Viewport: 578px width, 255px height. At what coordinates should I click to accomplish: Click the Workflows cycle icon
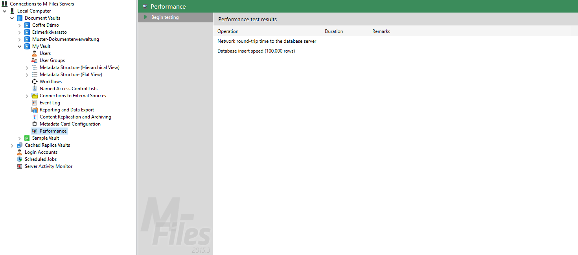tap(35, 82)
